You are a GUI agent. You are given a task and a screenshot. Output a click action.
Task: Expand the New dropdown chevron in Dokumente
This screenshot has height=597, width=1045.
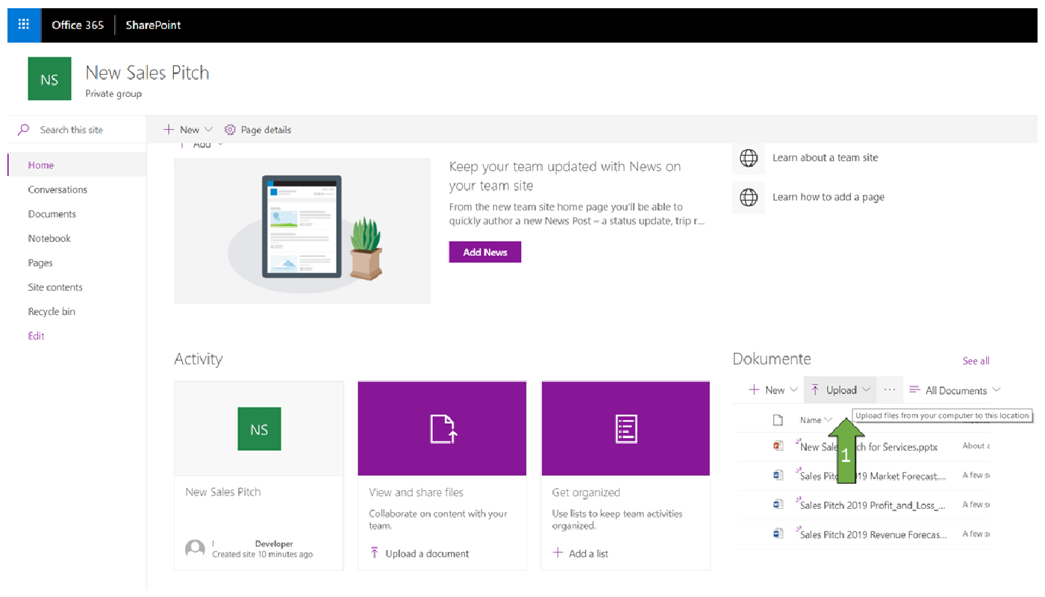(793, 390)
